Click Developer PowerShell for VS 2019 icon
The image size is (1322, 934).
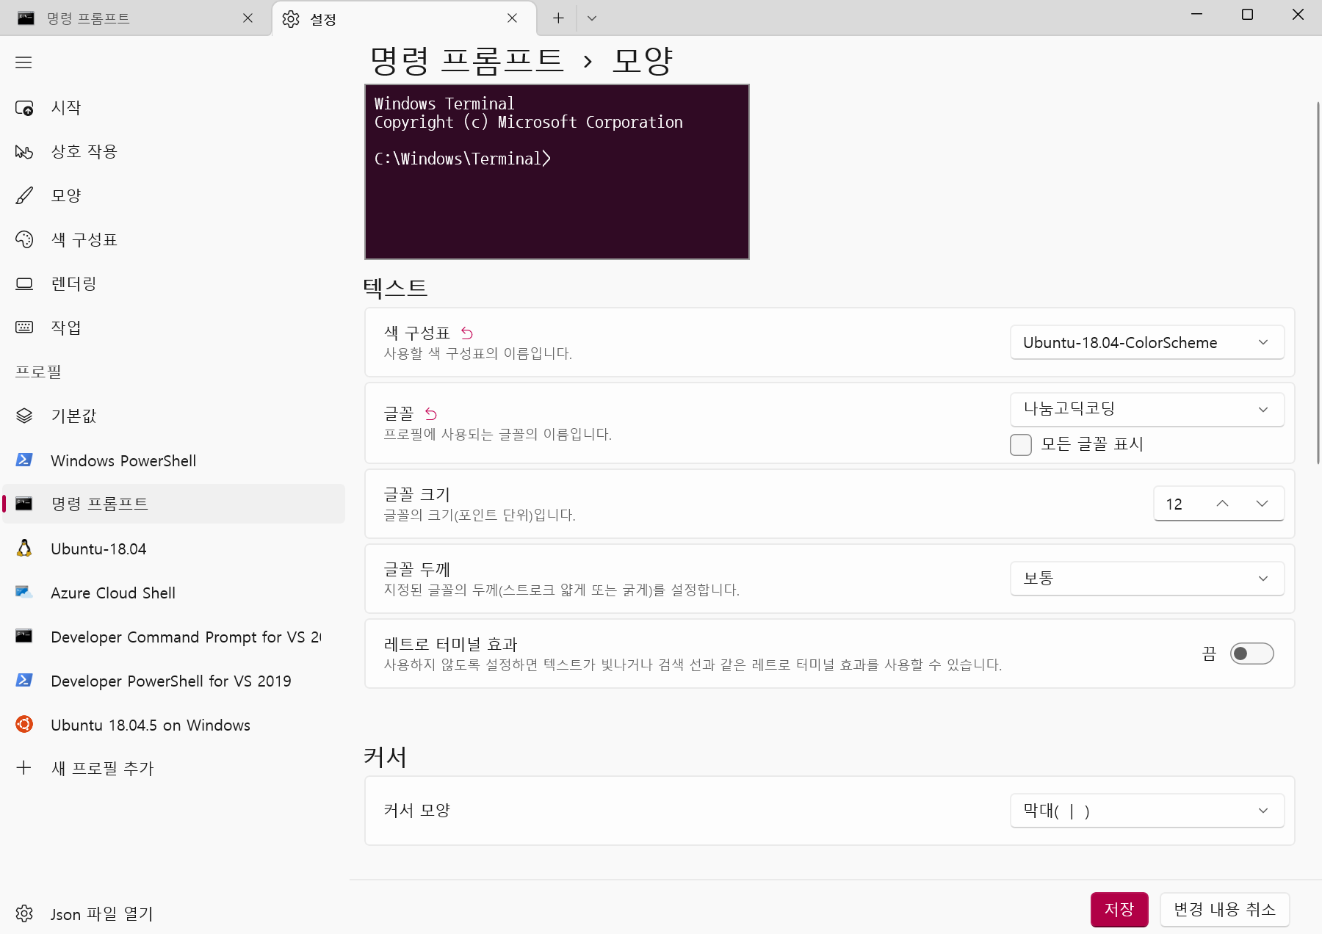[x=24, y=681]
